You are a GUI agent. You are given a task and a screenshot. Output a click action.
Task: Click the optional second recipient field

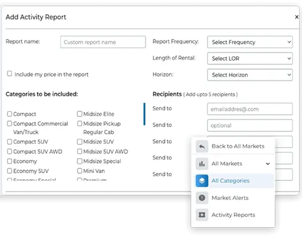pyautogui.click(x=250, y=125)
